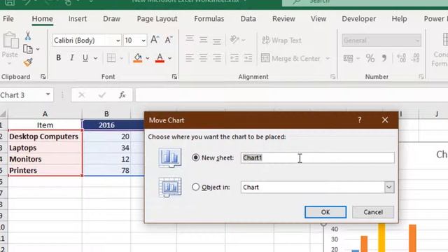Expand the Borders dropdown arrow

(121, 58)
